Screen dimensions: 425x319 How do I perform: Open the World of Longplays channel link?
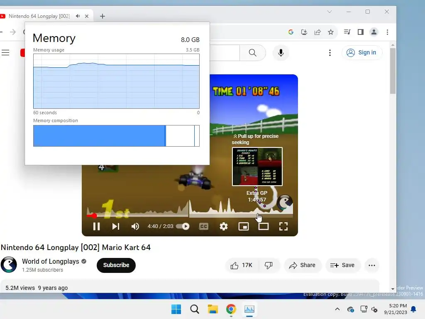click(50, 261)
